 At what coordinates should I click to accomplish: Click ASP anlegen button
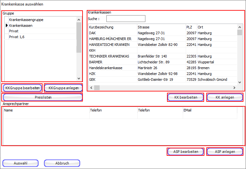pos(225,152)
